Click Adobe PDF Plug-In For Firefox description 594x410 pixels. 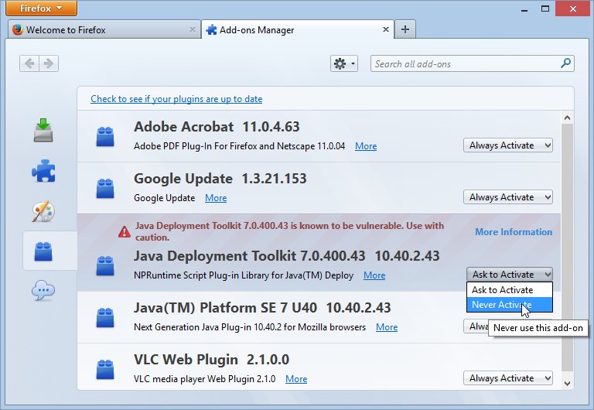click(240, 146)
